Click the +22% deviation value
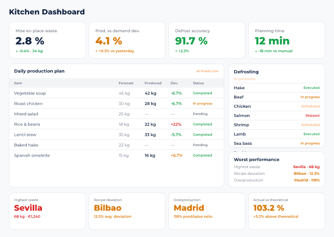This screenshot has height=237, width=334. [x=176, y=124]
